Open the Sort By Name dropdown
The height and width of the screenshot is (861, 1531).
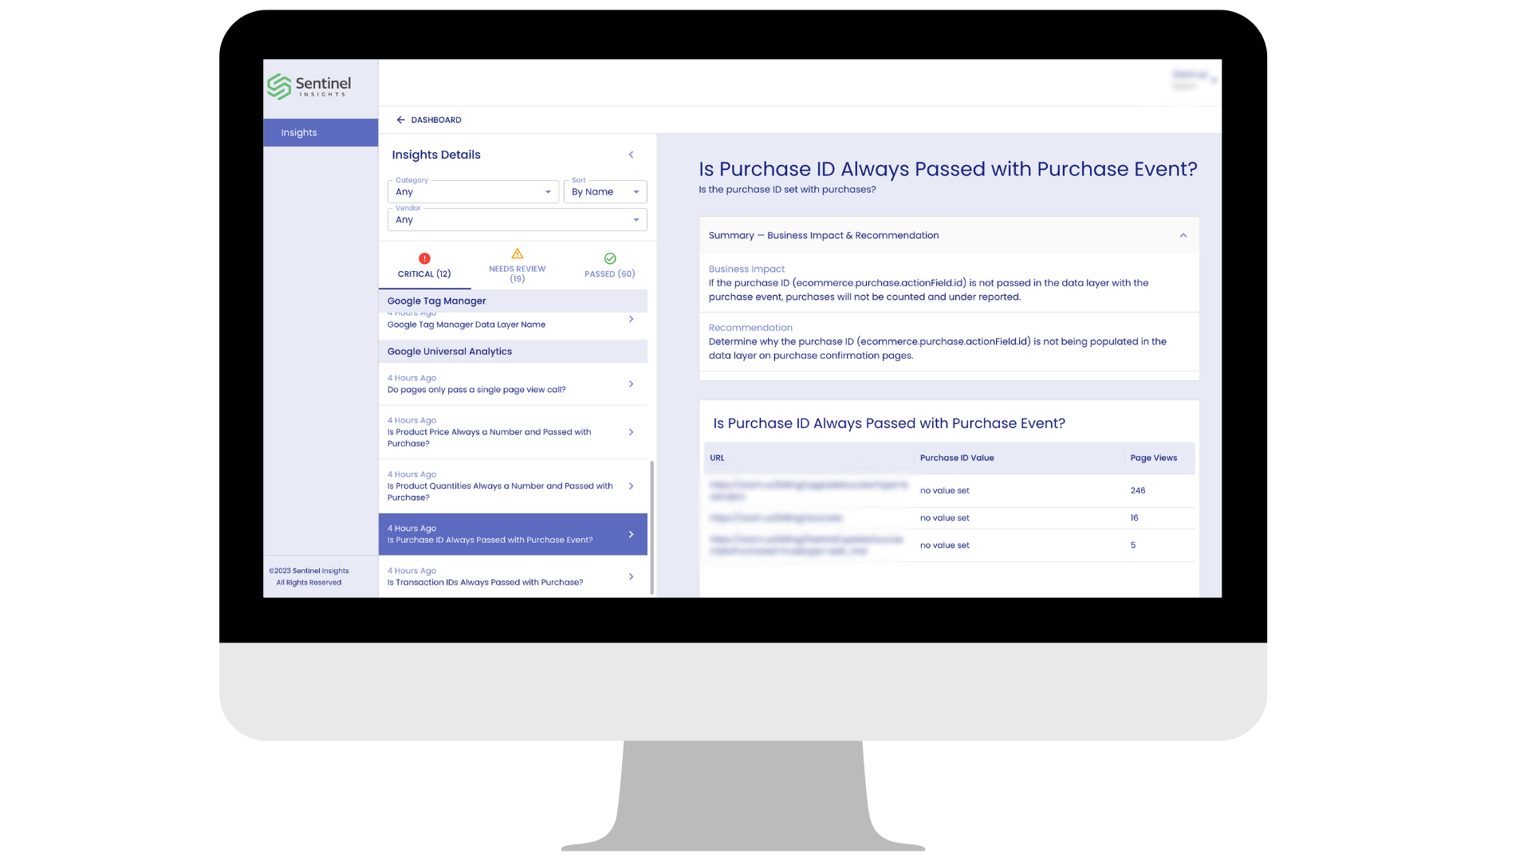(x=606, y=191)
